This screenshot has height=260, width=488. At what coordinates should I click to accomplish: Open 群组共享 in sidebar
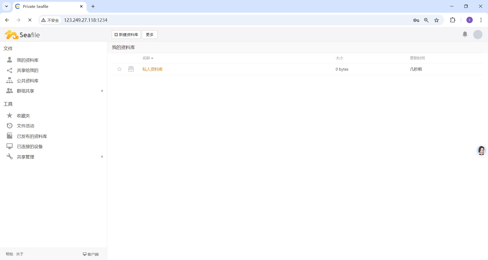pyautogui.click(x=25, y=91)
